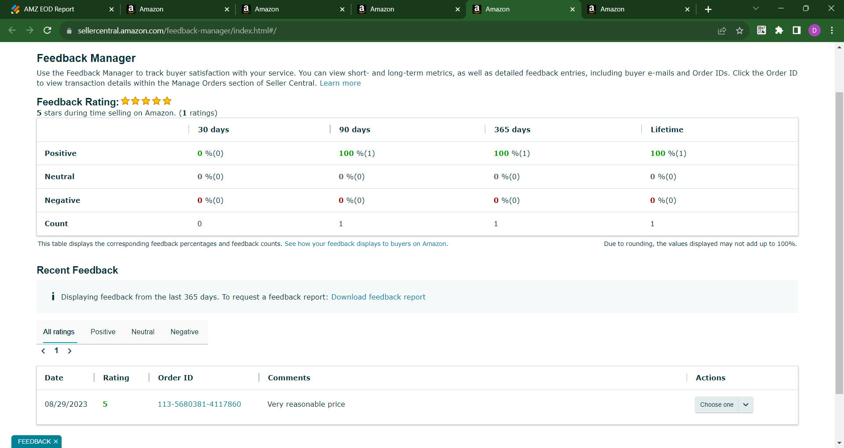Open the tab search chevron
This screenshot has width=844, height=448.
tap(756, 8)
